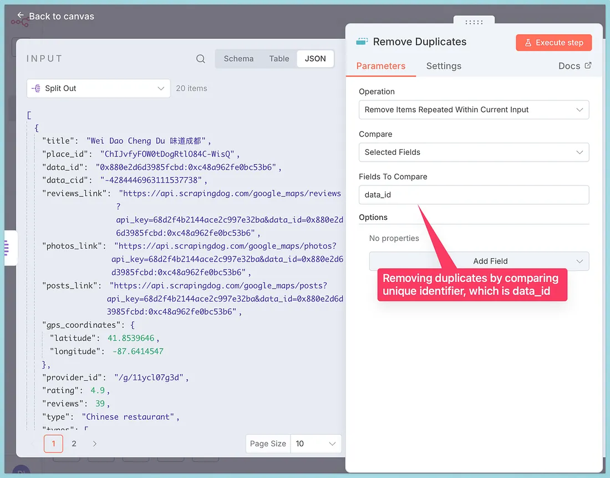
Task: Select the JSON view
Action: tap(315, 59)
